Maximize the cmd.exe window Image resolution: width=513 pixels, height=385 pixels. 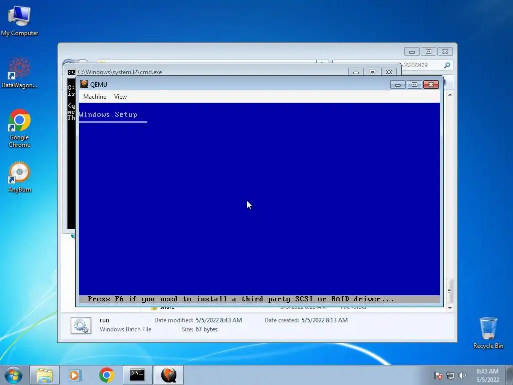[372, 72]
